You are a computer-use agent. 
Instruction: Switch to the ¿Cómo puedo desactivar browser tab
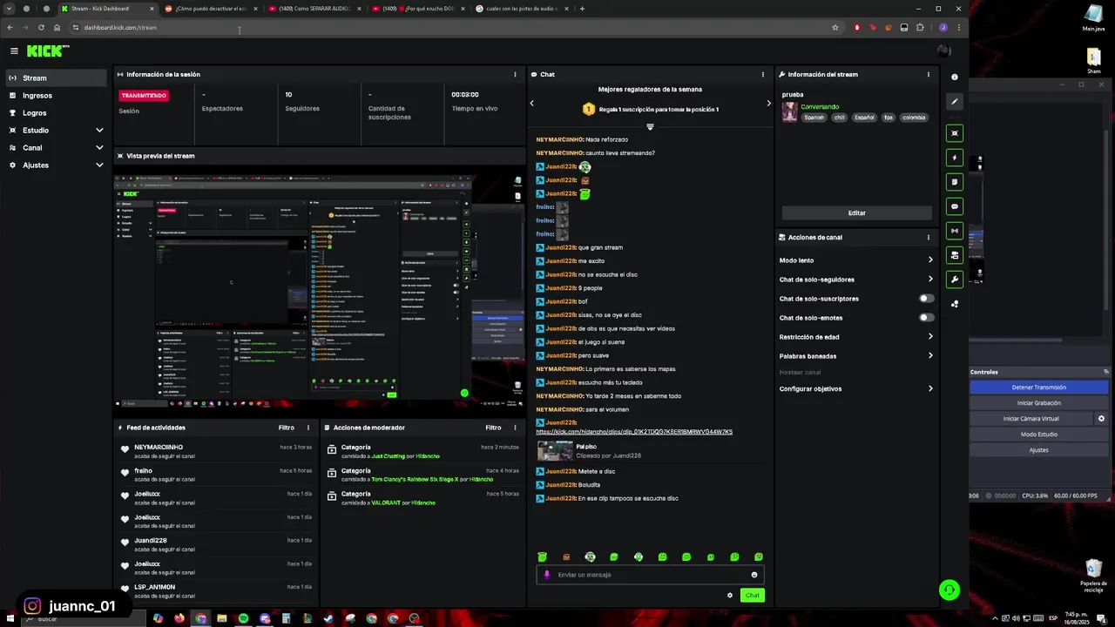tap(211, 9)
